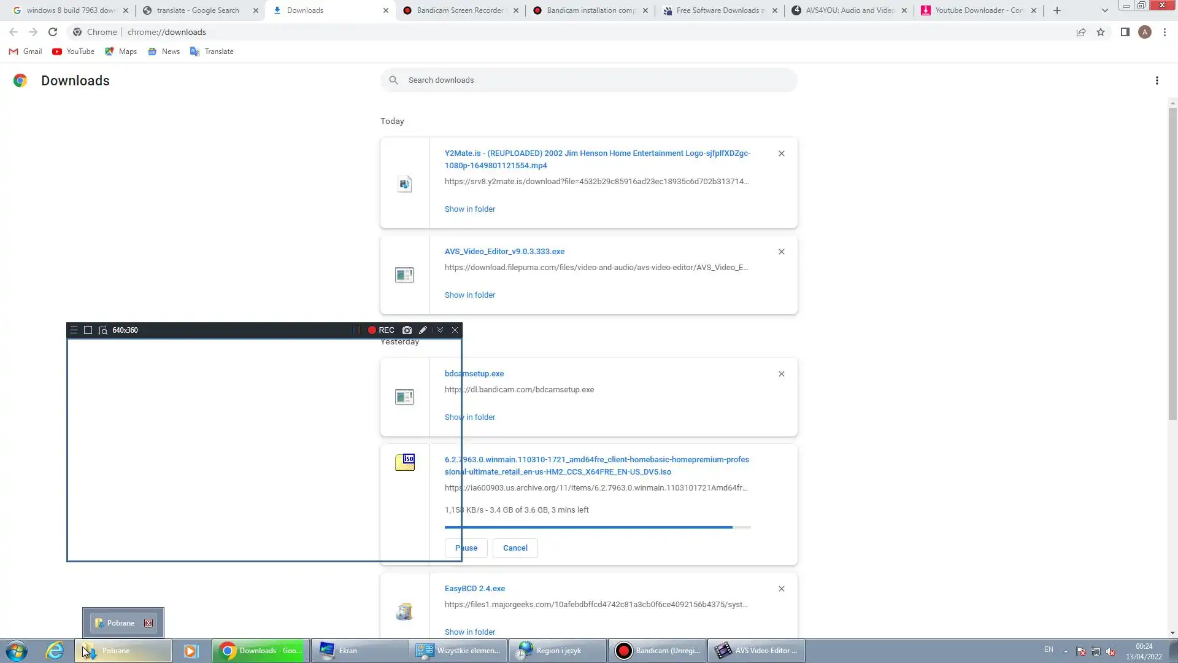
Task: Start Bandicam recording with REC button
Action: pyautogui.click(x=381, y=330)
